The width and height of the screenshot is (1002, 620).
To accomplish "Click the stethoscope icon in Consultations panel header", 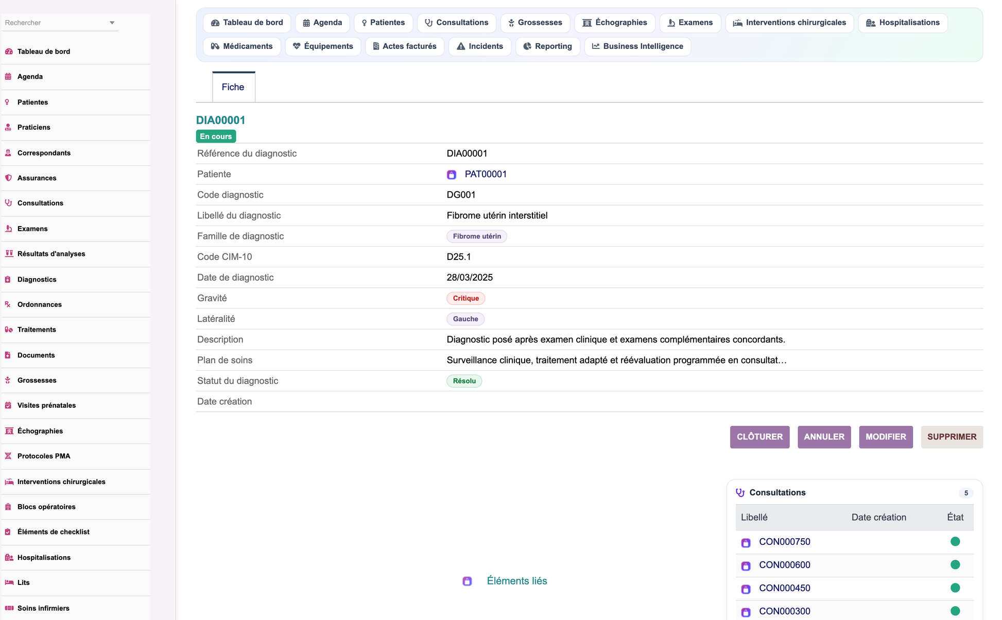I will point(740,492).
